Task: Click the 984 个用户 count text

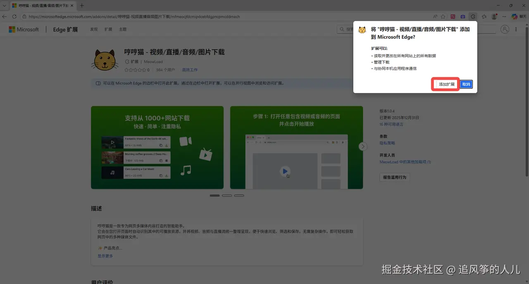Action: [165, 70]
